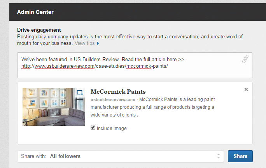Uncheck the Include image checkbox
Image resolution: width=266 pixels, height=168 pixels.
(x=93, y=127)
